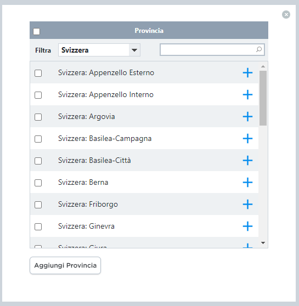Add Svizzera: Argovia using its plus icon
Viewport: 299px width, 306px height.
[x=247, y=116]
